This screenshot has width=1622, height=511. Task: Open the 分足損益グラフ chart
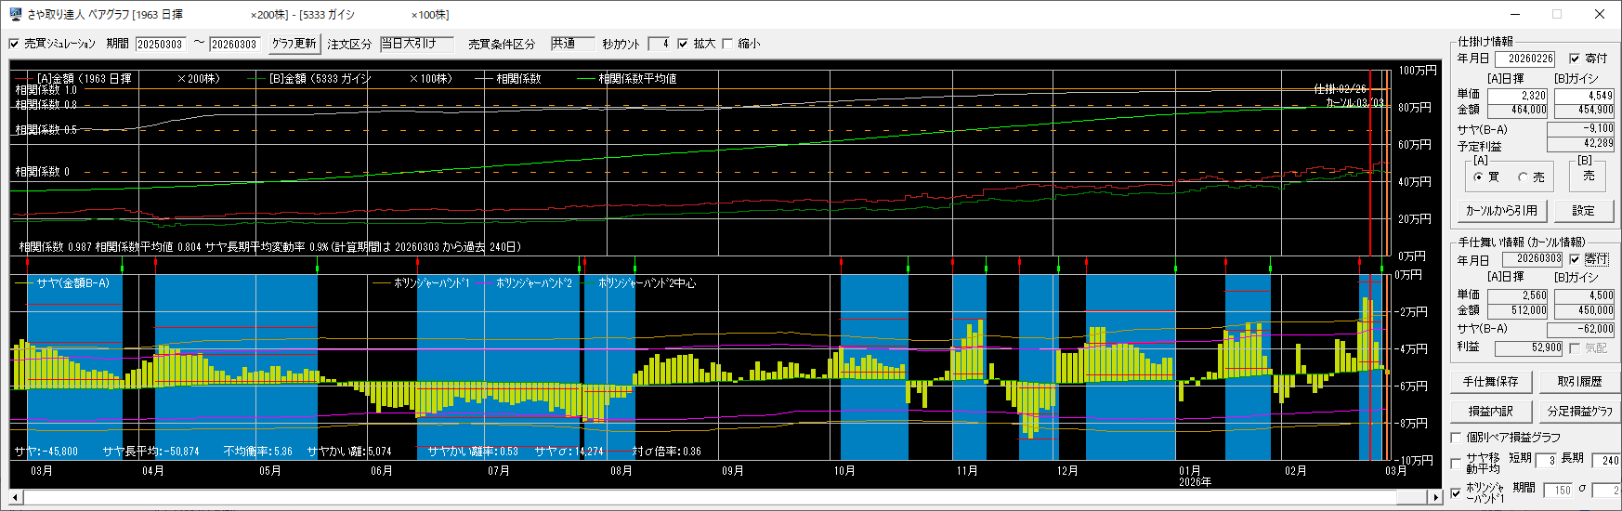[x=1579, y=411]
